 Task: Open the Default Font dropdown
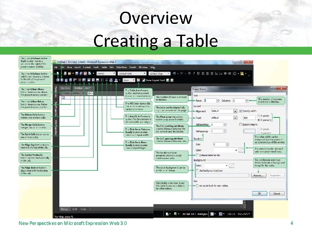click(132, 73)
